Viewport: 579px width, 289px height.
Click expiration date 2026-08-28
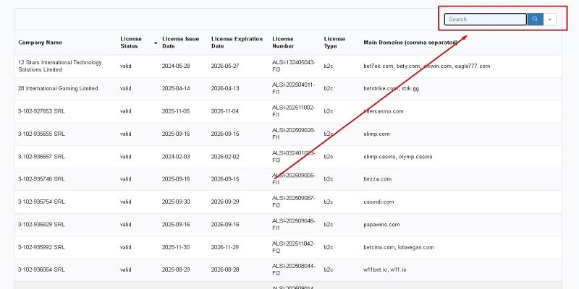(225, 269)
